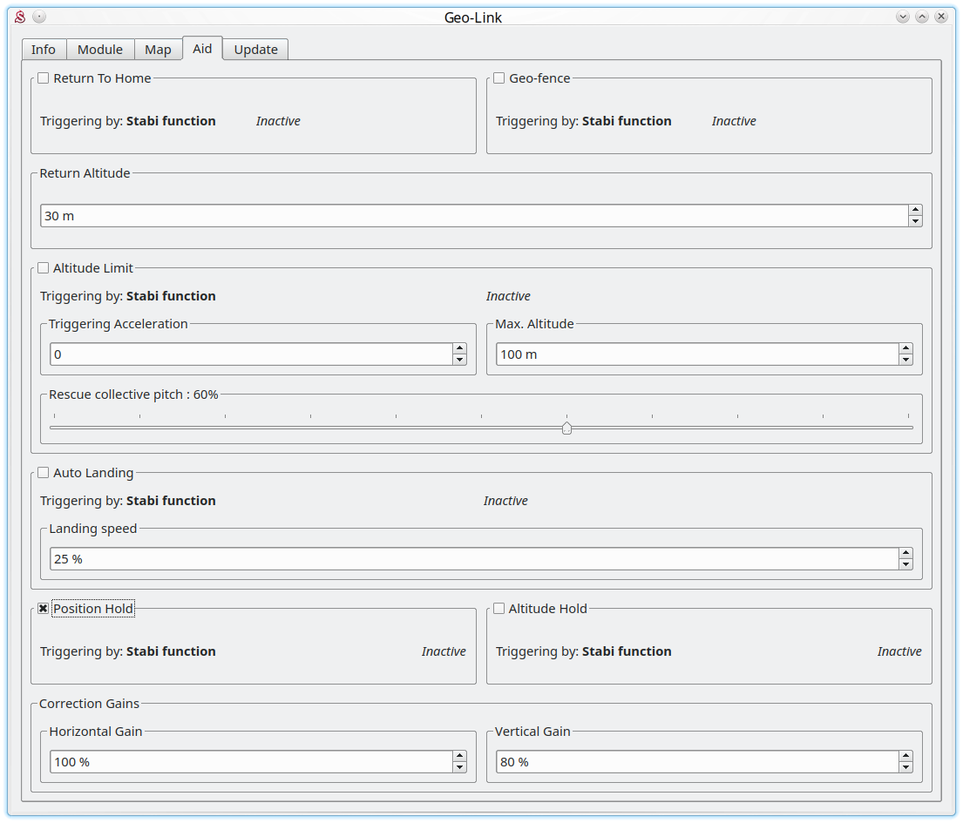The width and height of the screenshot is (963, 823).
Task: Switch to the Map tab
Action: click(158, 50)
